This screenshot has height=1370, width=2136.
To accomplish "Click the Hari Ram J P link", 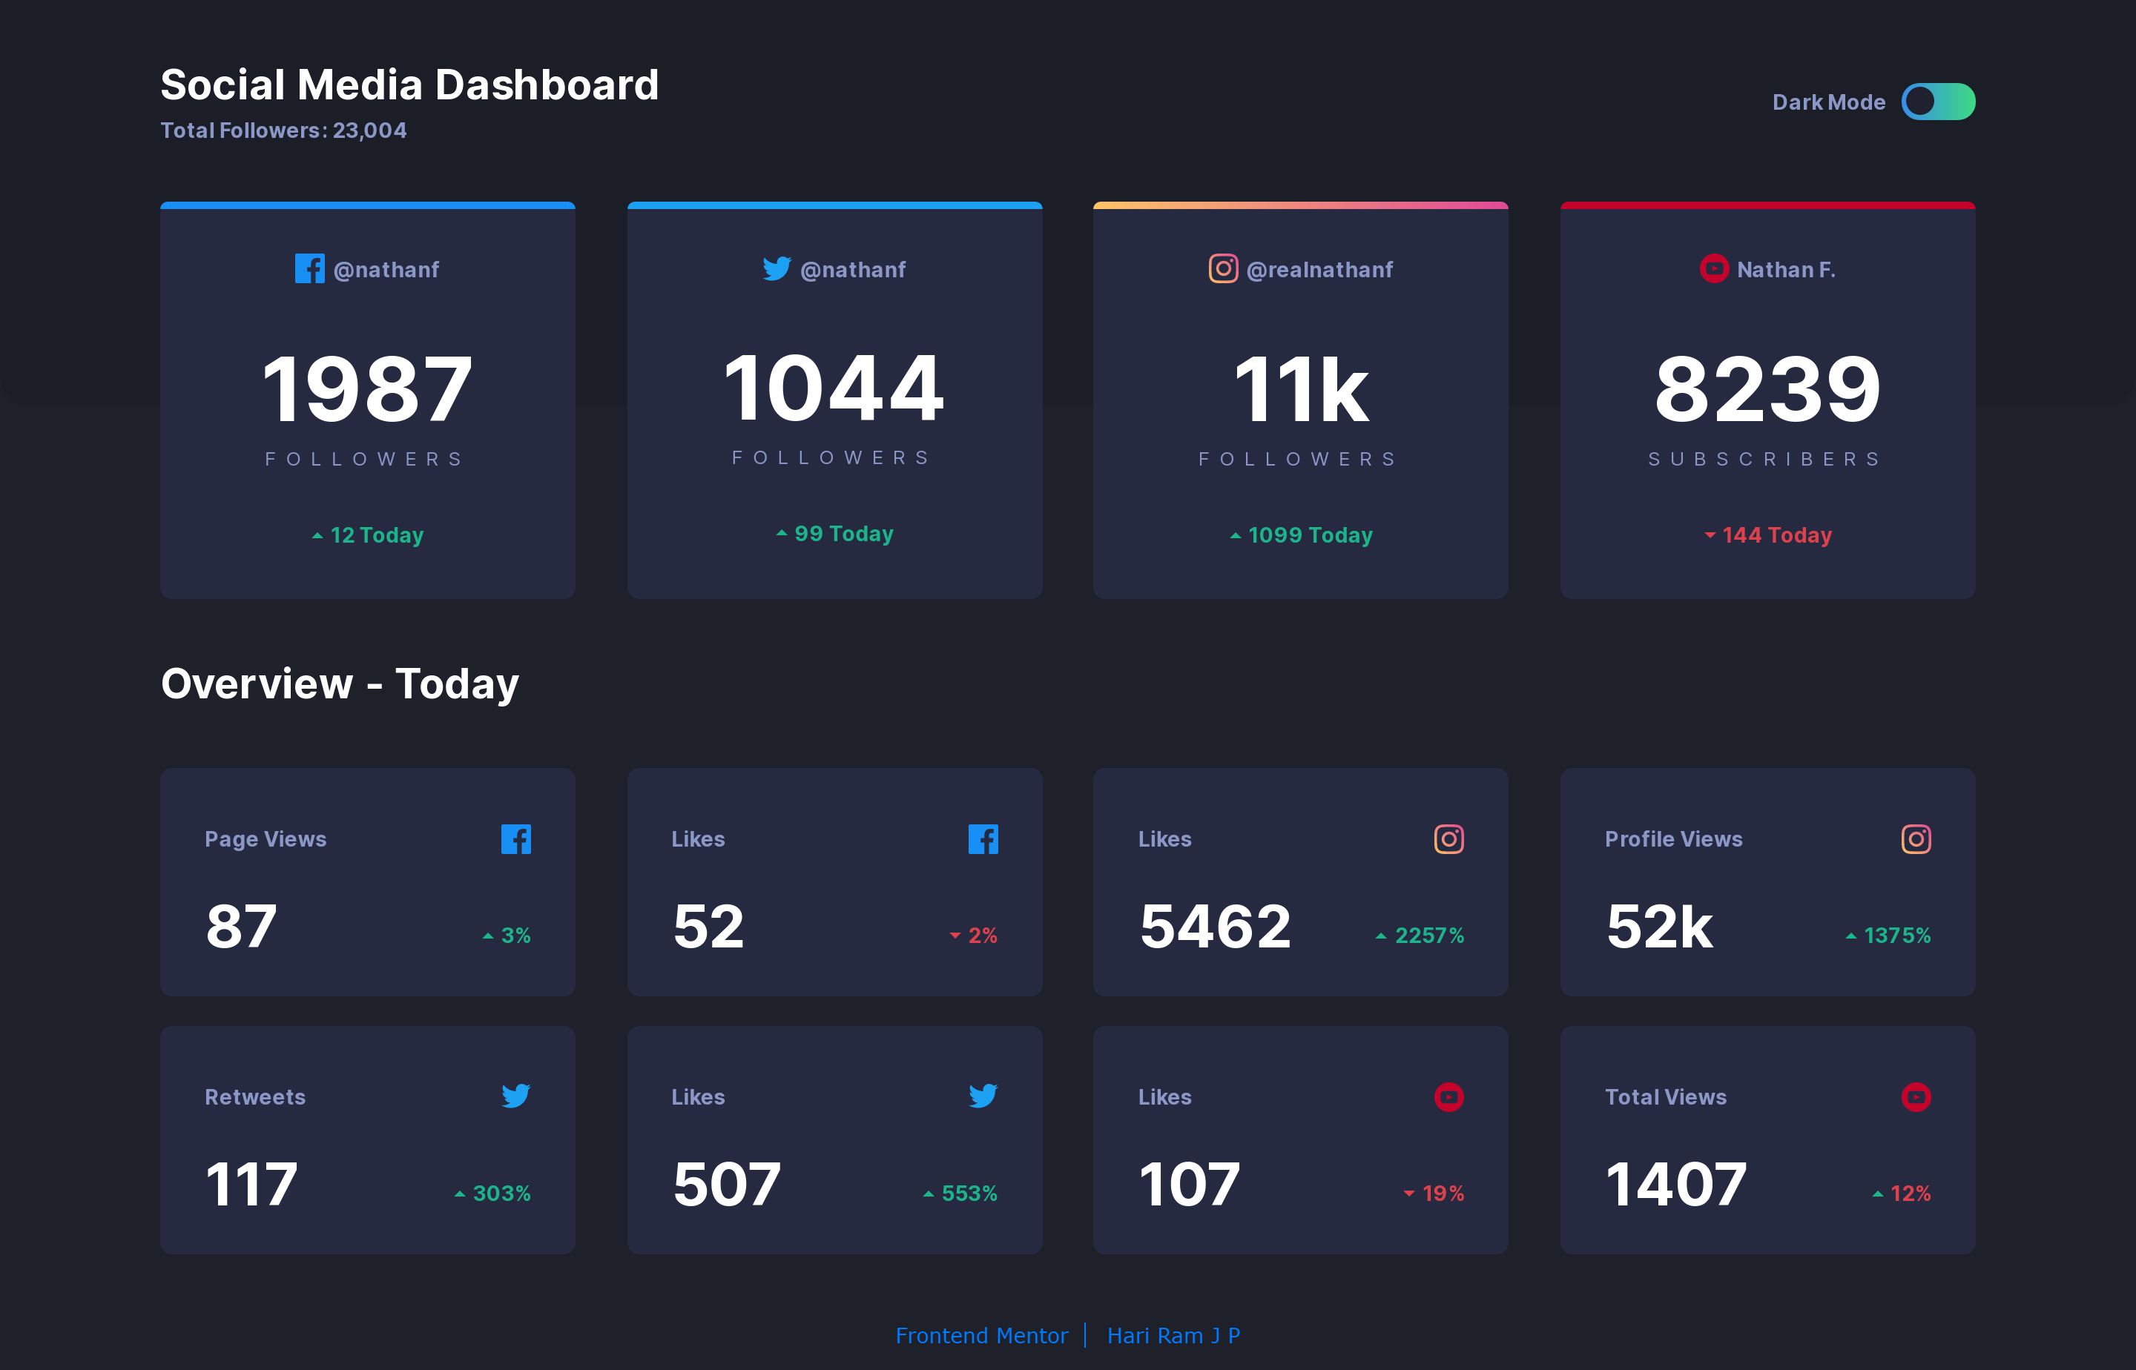I will pos(1173,1335).
